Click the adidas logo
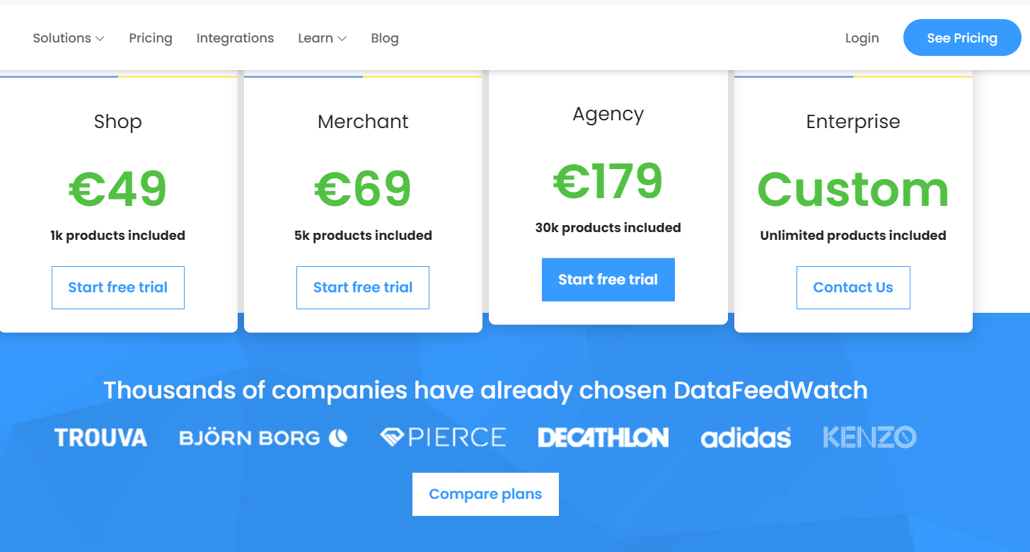The width and height of the screenshot is (1030, 552). click(746, 437)
